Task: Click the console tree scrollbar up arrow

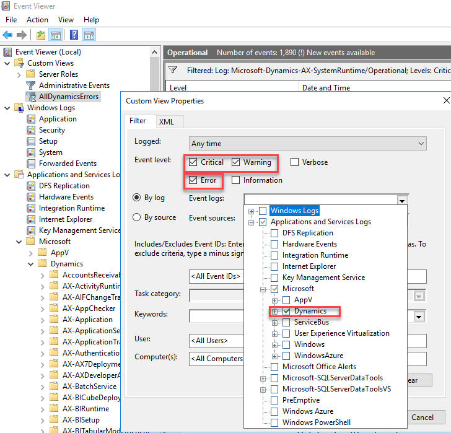Action: tap(154, 52)
